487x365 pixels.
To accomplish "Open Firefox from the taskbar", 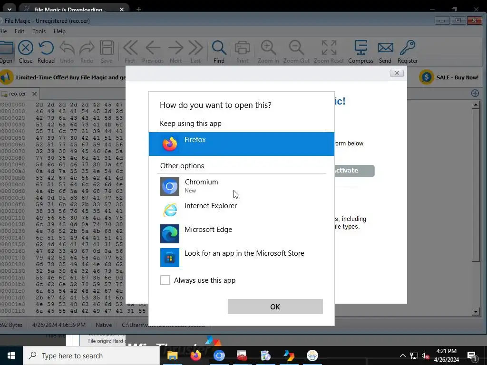I will [x=195, y=355].
